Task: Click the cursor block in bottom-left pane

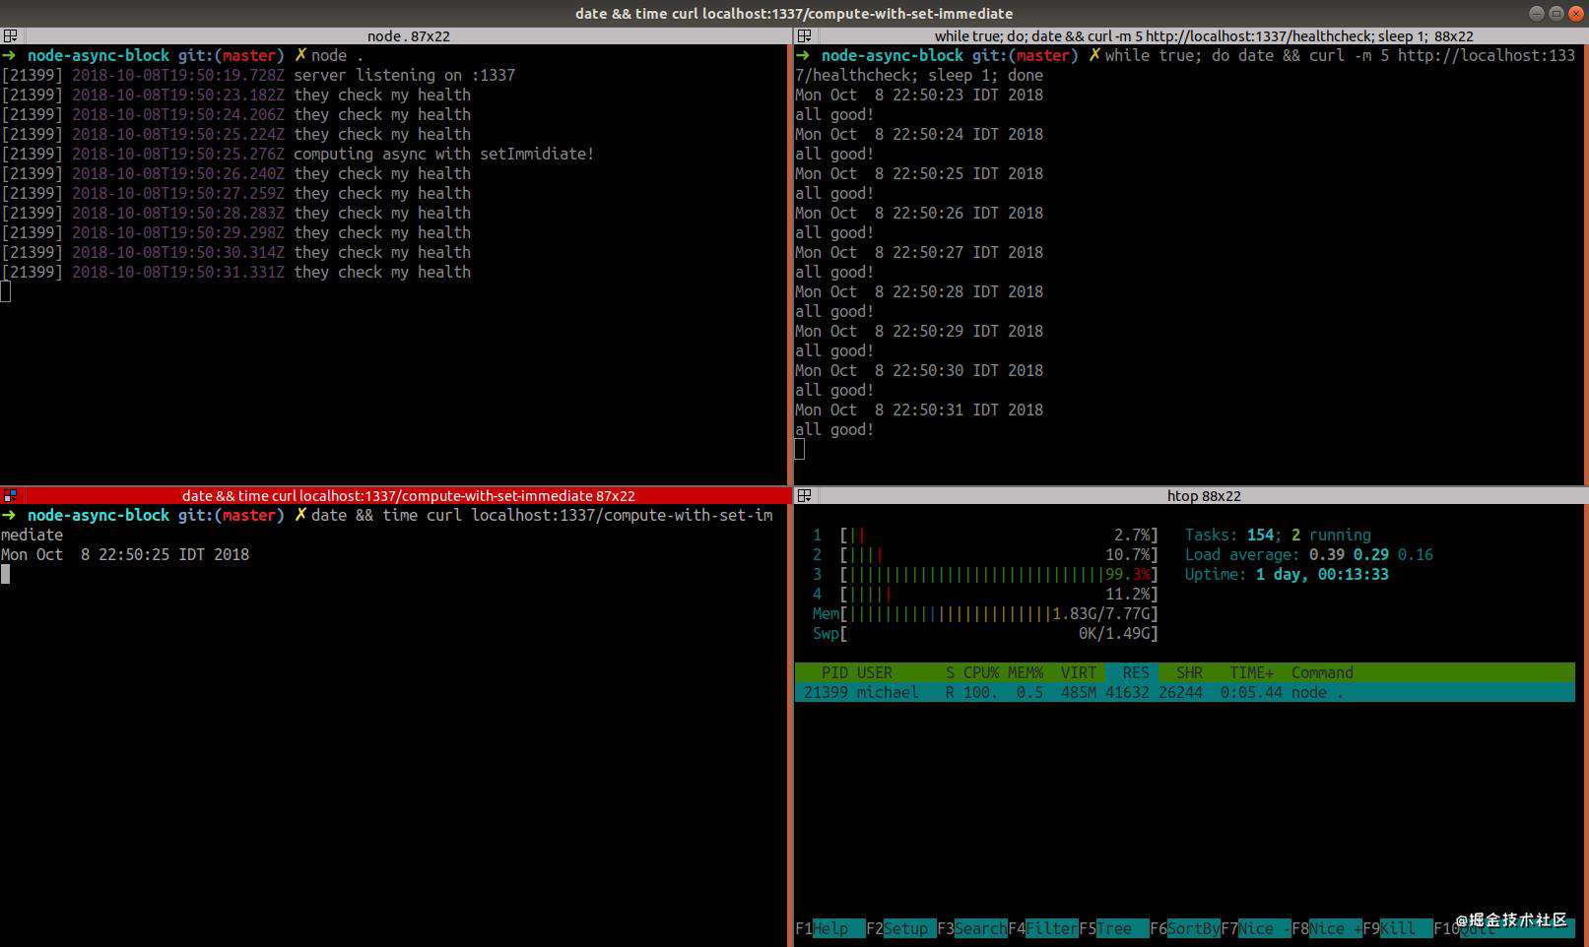Action: click(x=5, y=574)
